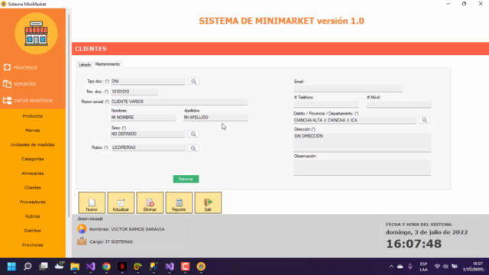The image size is (489, 275).
Task: Click the sidebar vertical scrollbar
Action: (x=69, y=115)
